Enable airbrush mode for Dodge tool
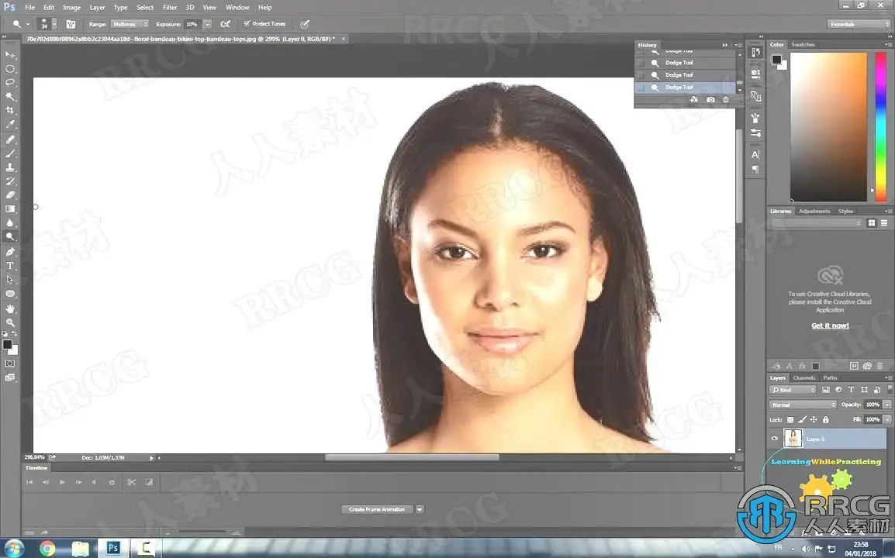The image size is (895, 558). pos(226,24)
